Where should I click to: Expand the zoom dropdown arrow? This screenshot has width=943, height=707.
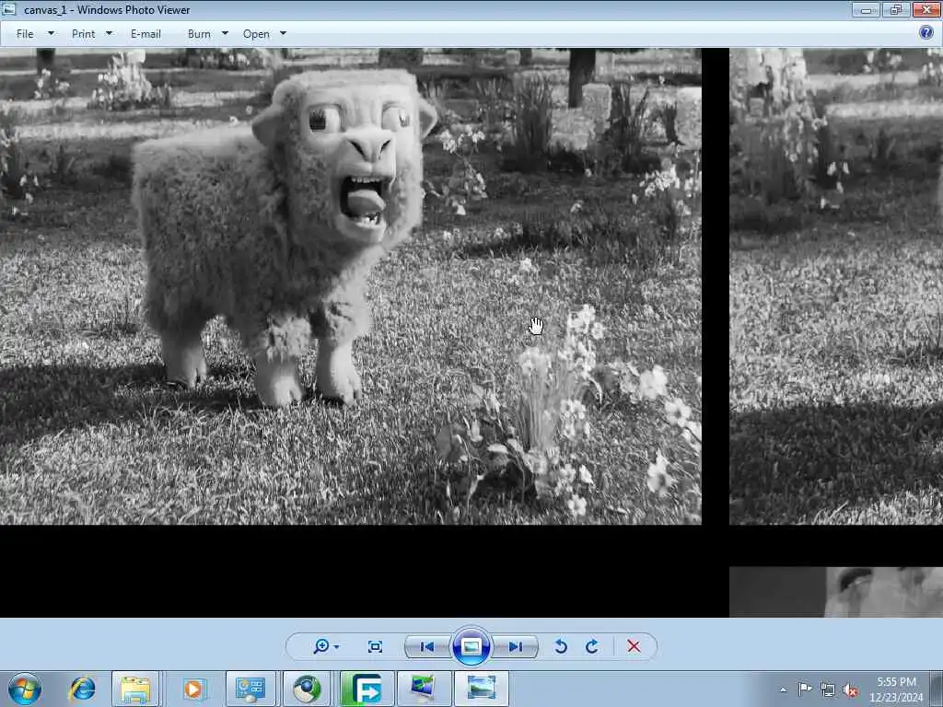pyautogui.click(x=336, y=647)
